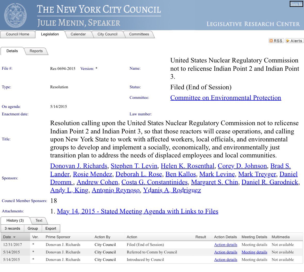This screenshot has height=272, width=304.
Task: Click the Type value Resolution
Action: [x=59, y=87]
